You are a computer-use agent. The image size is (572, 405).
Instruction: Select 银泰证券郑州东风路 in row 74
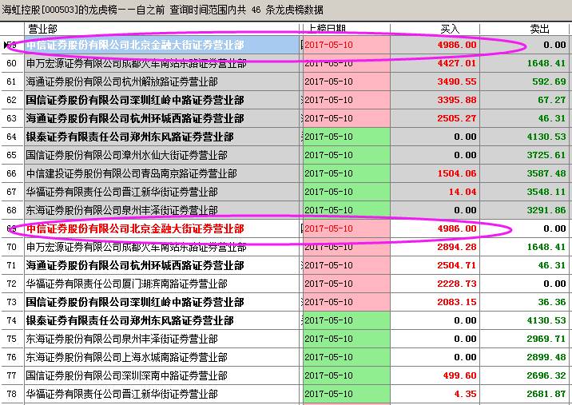point(129,320)
